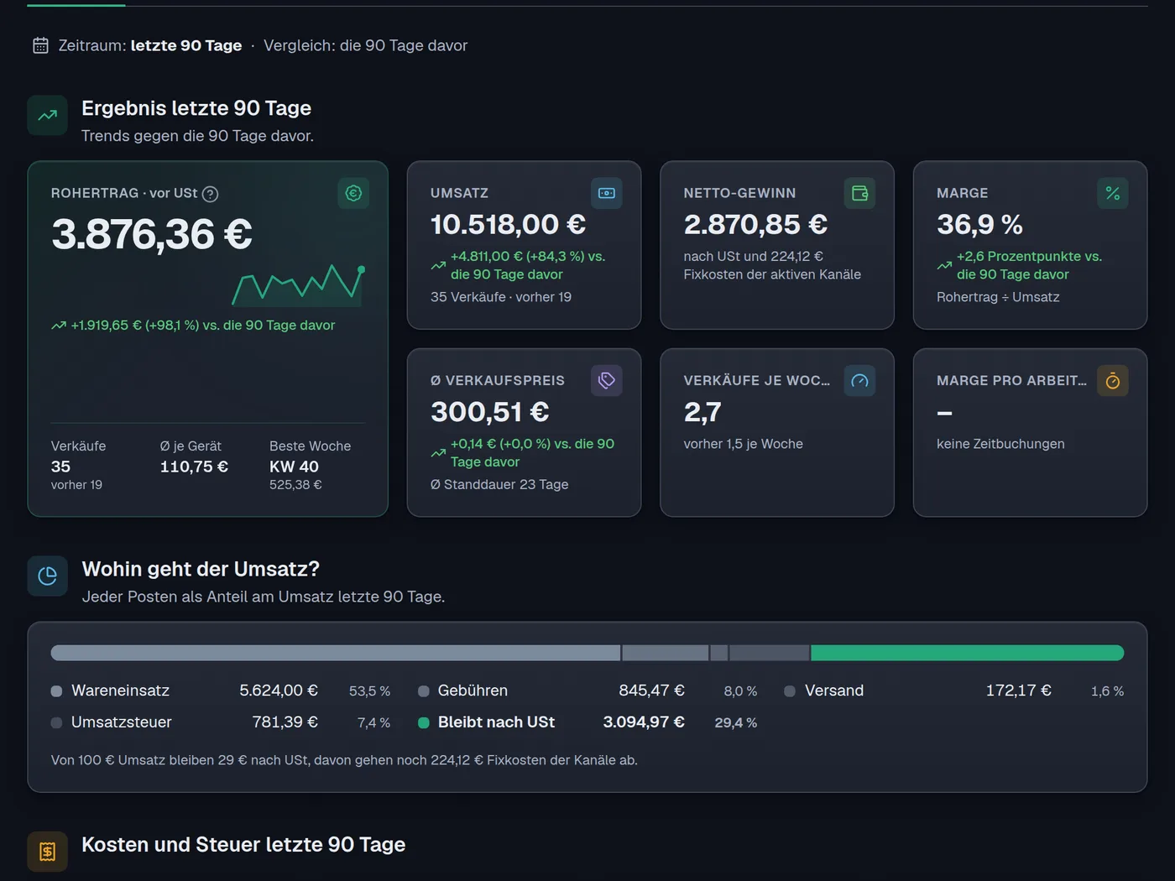Click the Rohertrag value 3.876,36 €
1175x881 pixels.
pos(152,234)
